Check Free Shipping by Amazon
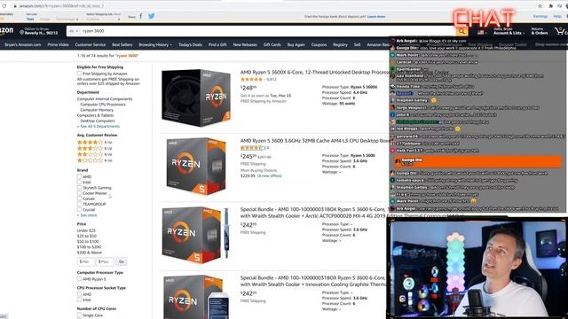This screenshot has width=568, height=319. click(79, 74)
